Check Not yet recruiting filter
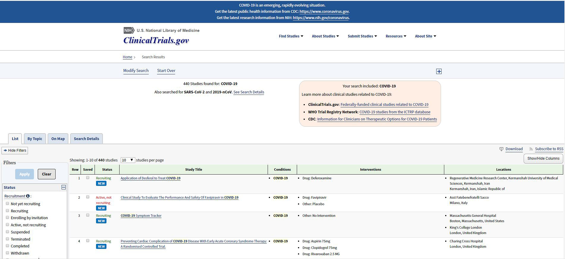 pos(7,203)
